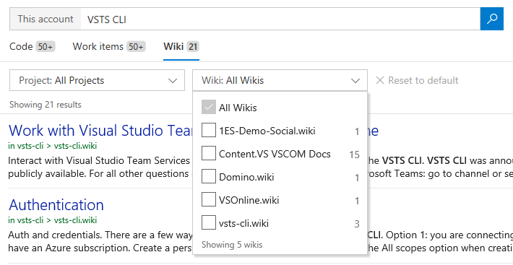Open the Authentication search result
513x265 pixels.
pyautogui.click(x=56, y=204)
